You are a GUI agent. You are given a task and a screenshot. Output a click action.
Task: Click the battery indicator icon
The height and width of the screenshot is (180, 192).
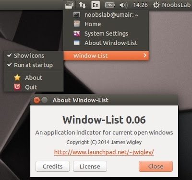[x=110, y=5]
